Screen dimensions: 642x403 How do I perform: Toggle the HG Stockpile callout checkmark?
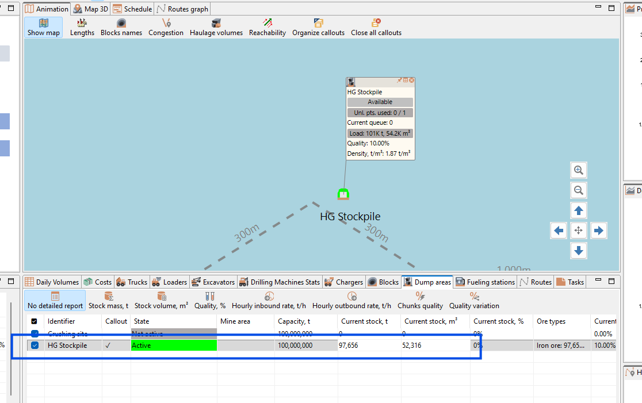(108, 346)
